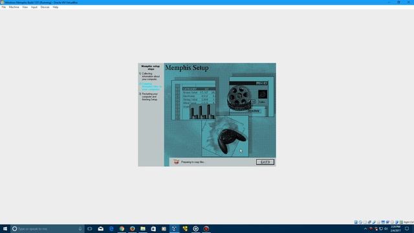Screen dimensions: 414x233
Task: Open the Mail app on the taskbar
Action: tap(101, 228)
